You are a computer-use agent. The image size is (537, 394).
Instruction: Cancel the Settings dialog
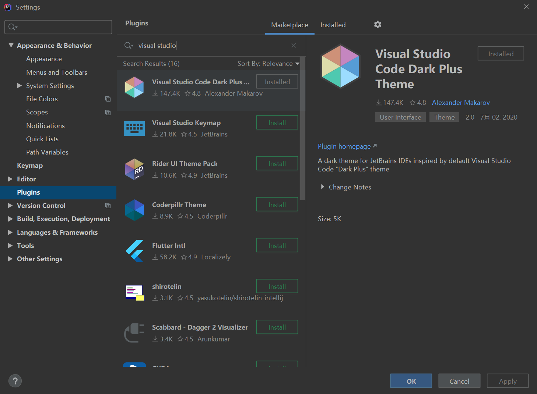459,381
